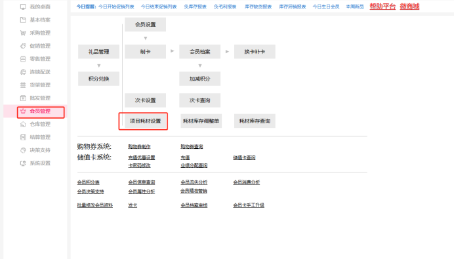Open 零售管理 in the sidebar menu
This screenshot has height=259, width=454.
40,59
